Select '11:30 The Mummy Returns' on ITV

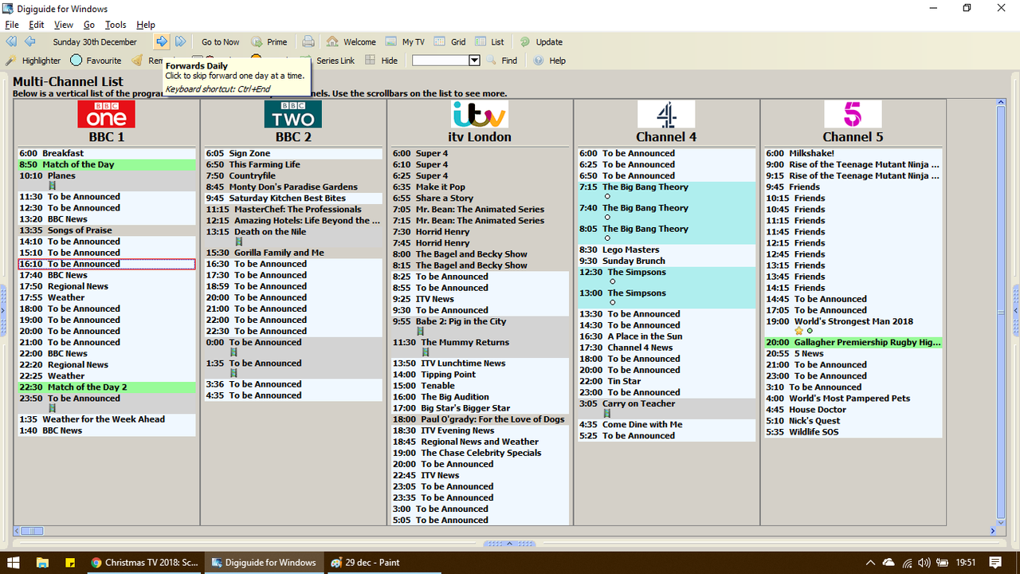[480, 347]
